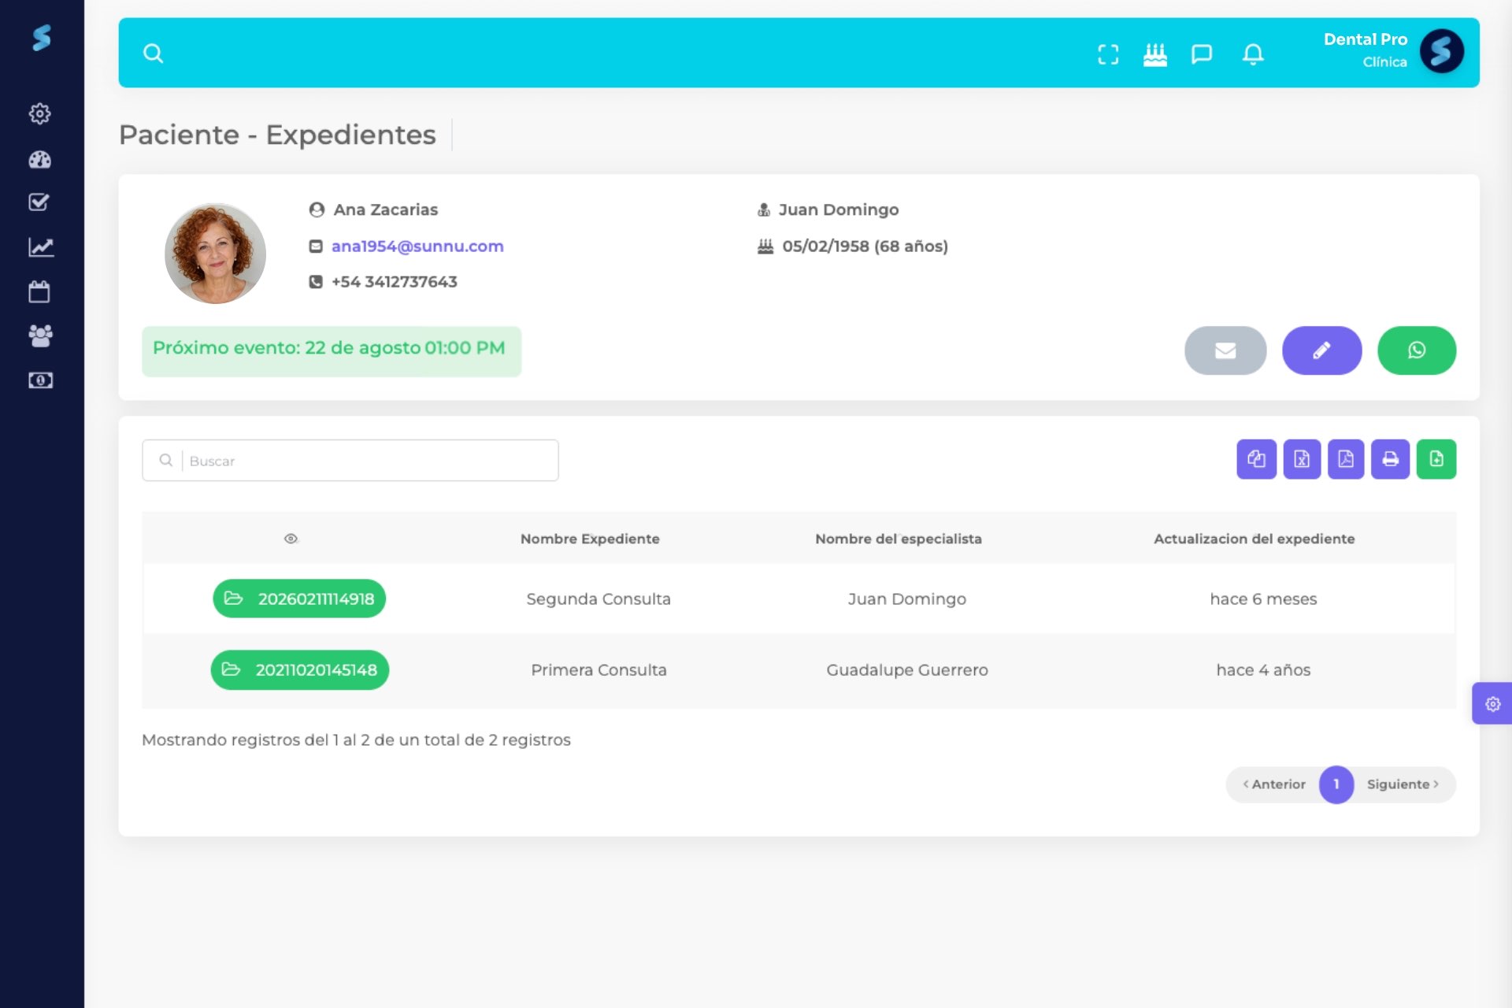The width and height of the screenshot is (1512, 1008).
Task: Sort by Nombre del especialista column
Action: pos(899,539)
